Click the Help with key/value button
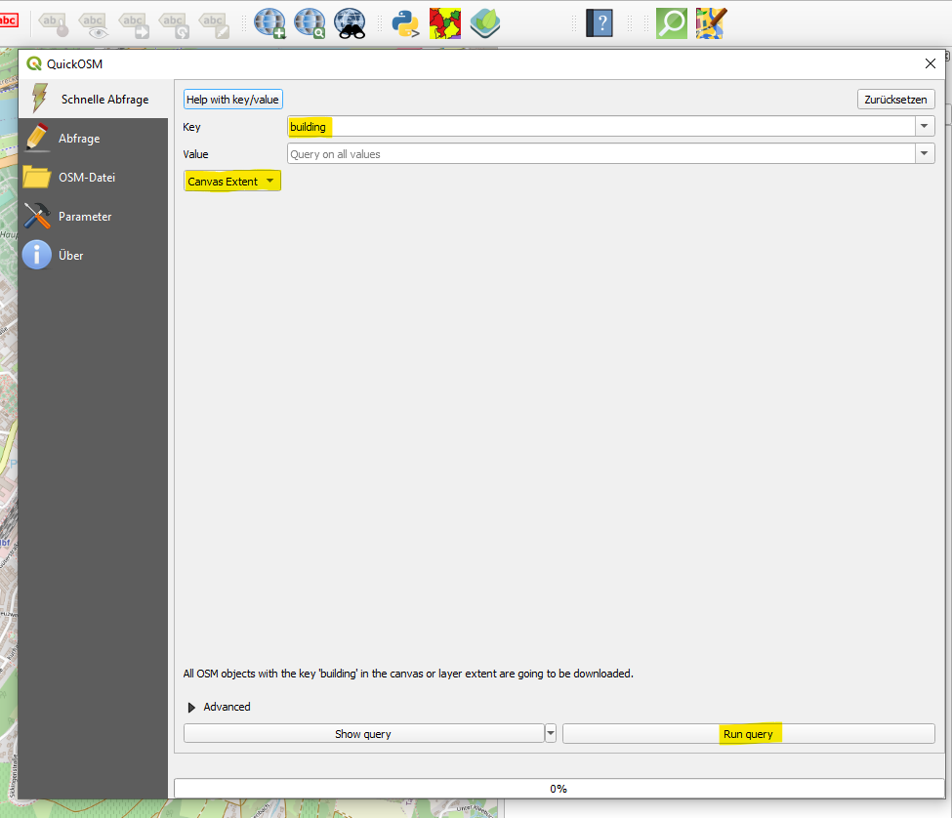The width and height of the screenshot is (952, 818). coord(232,100)
